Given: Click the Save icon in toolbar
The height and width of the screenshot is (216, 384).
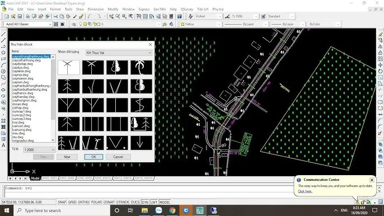Looking at the screenshot, I should coord(20,16).
